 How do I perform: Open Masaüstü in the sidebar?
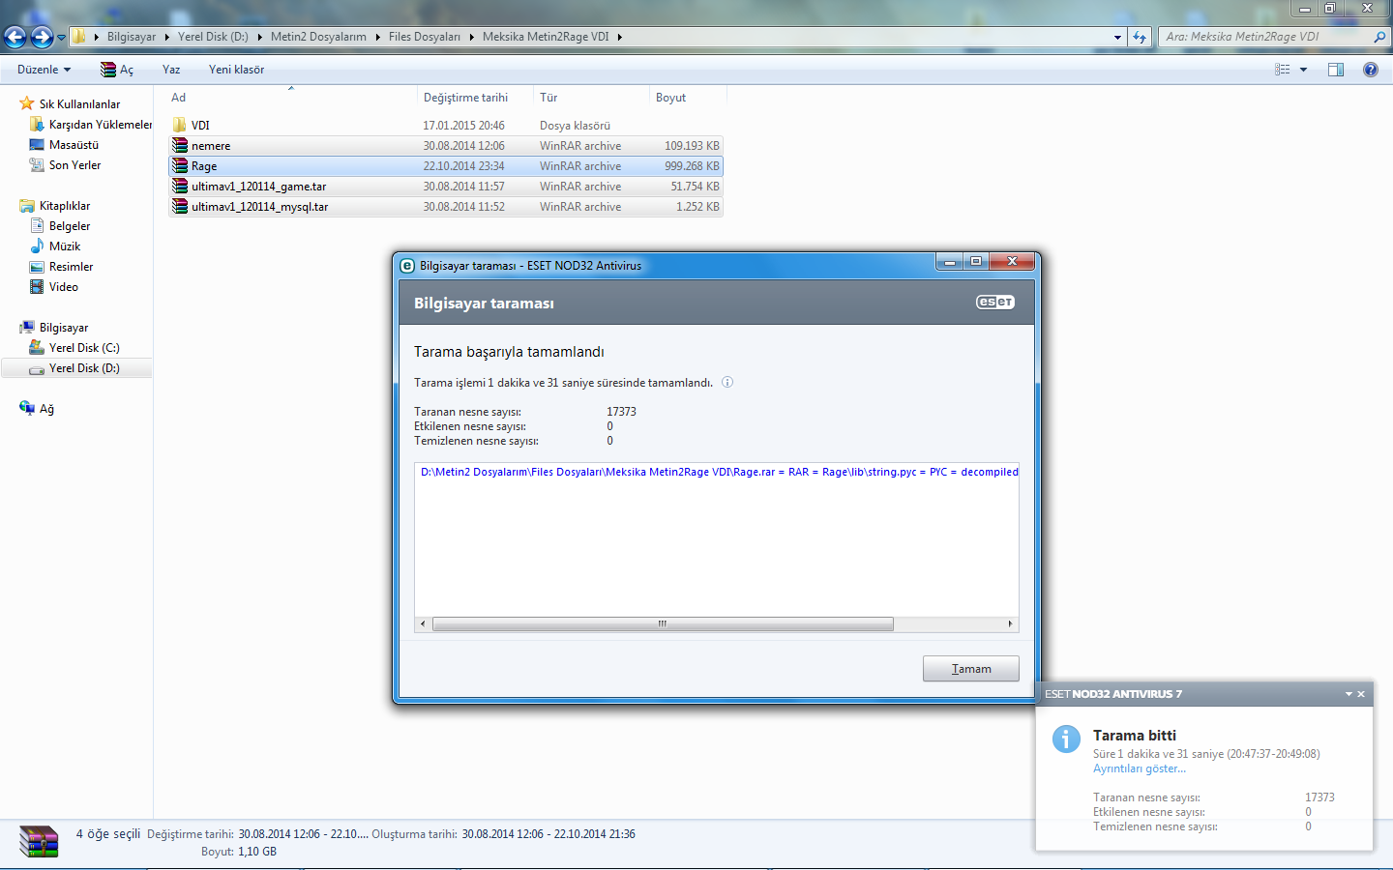pyautogui.click(x=74, y=145)
